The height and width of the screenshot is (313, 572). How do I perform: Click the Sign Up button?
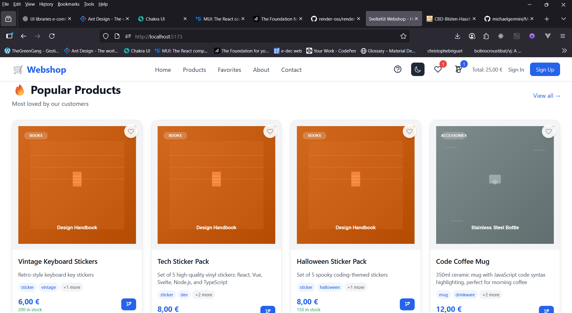(545, 69)
